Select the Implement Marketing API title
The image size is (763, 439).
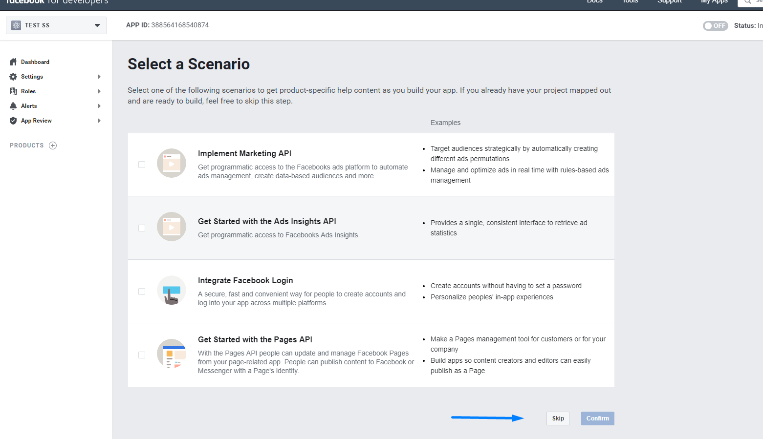(x=244, y=153)
